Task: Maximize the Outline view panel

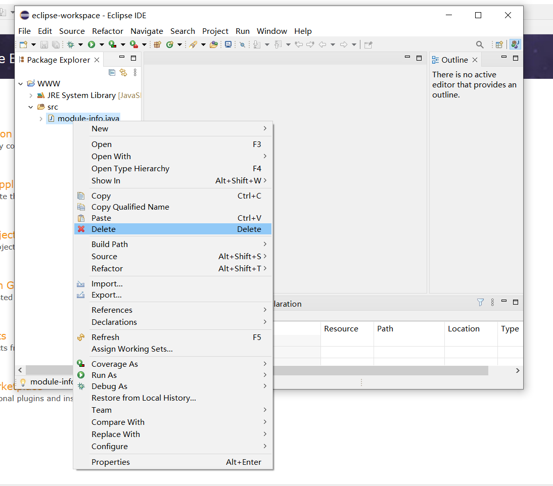Action: 516,58
